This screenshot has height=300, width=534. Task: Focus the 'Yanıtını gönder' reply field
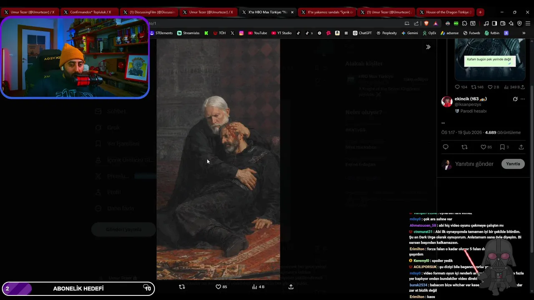[474, 164]
